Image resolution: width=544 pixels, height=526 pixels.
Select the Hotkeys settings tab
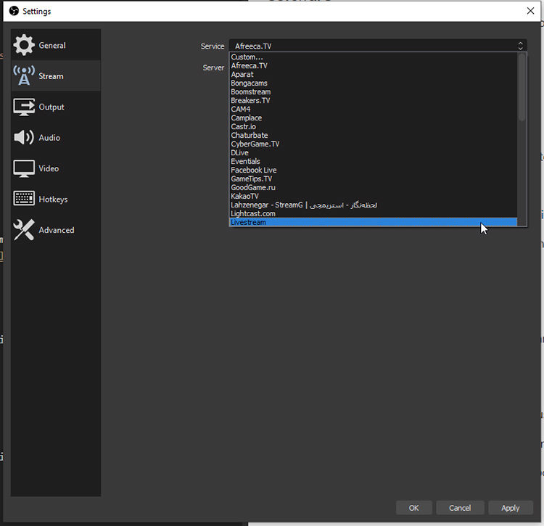coord(56,200)
